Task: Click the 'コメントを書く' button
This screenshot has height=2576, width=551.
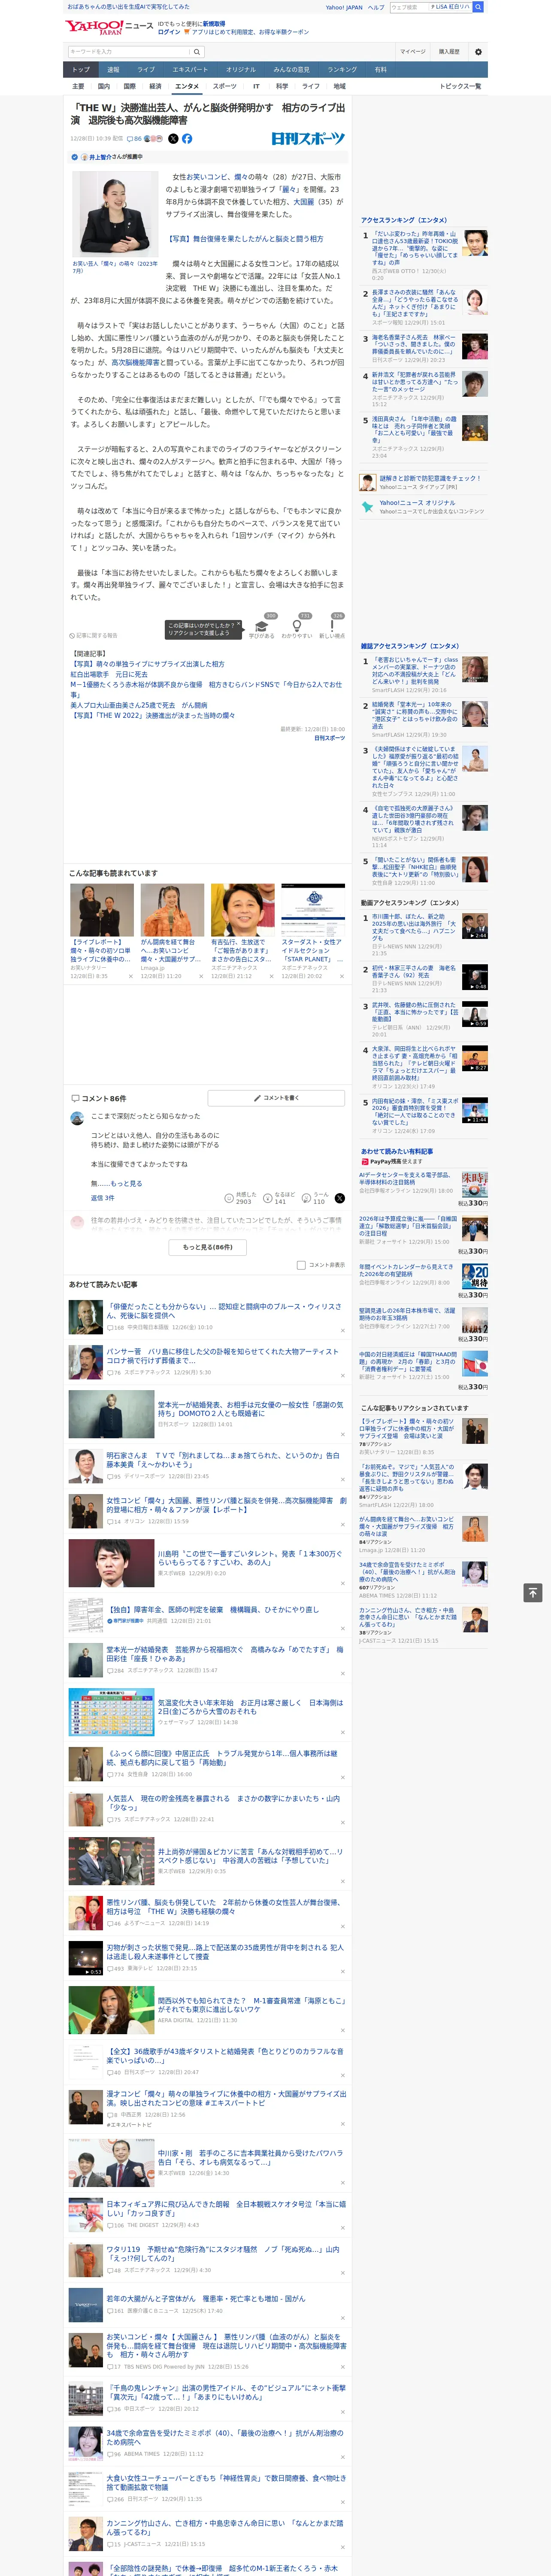Action: tap(276, 1098)
